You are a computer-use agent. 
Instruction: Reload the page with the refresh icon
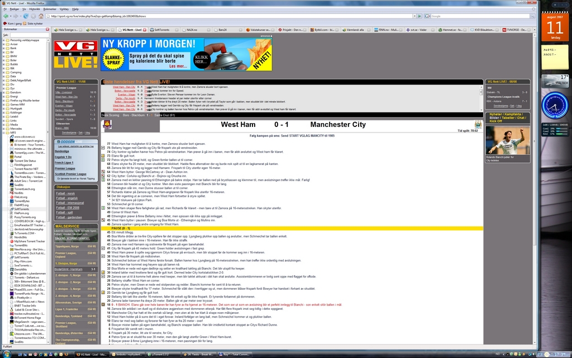pyautogui.click(x=26, y=16)
